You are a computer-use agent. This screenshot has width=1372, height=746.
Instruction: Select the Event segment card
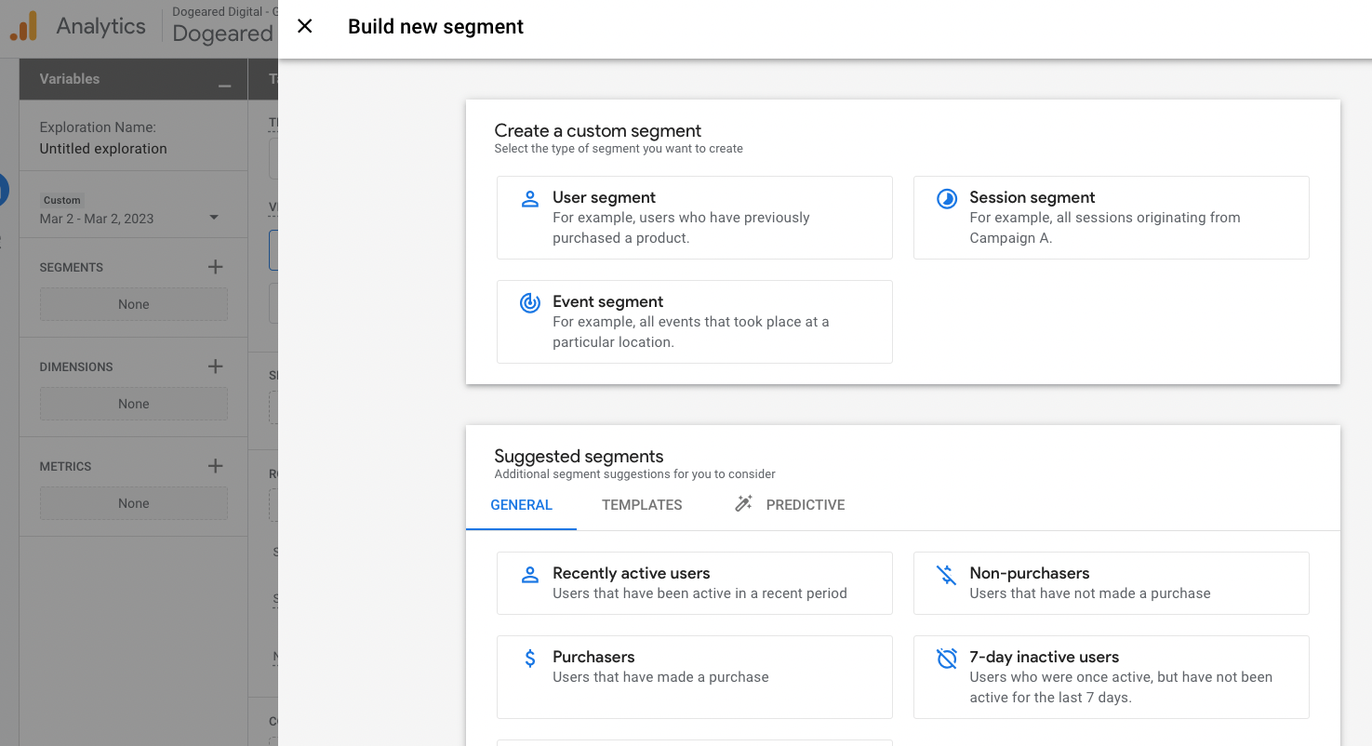pos(694,322)
